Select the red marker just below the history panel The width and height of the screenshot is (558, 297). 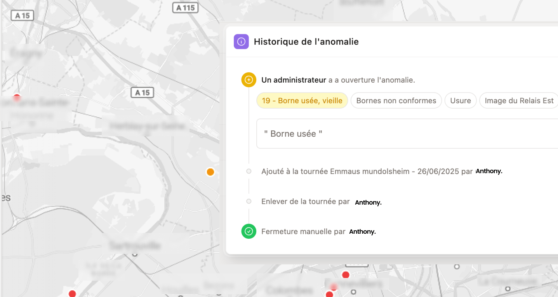point(345,275)
